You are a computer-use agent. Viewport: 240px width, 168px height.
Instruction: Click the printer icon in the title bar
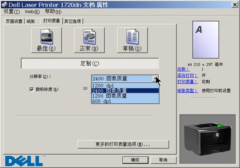pyautogui.click(x=4, y=5)
